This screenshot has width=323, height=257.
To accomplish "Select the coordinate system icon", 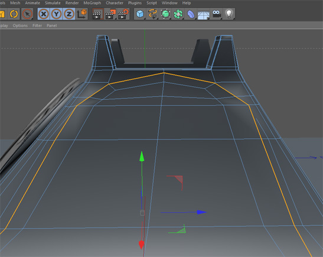I will tap(81, 14).
